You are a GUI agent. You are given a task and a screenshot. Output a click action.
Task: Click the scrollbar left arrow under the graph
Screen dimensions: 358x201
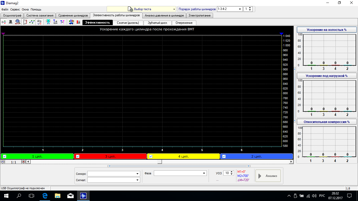click(x=28, y=162)
